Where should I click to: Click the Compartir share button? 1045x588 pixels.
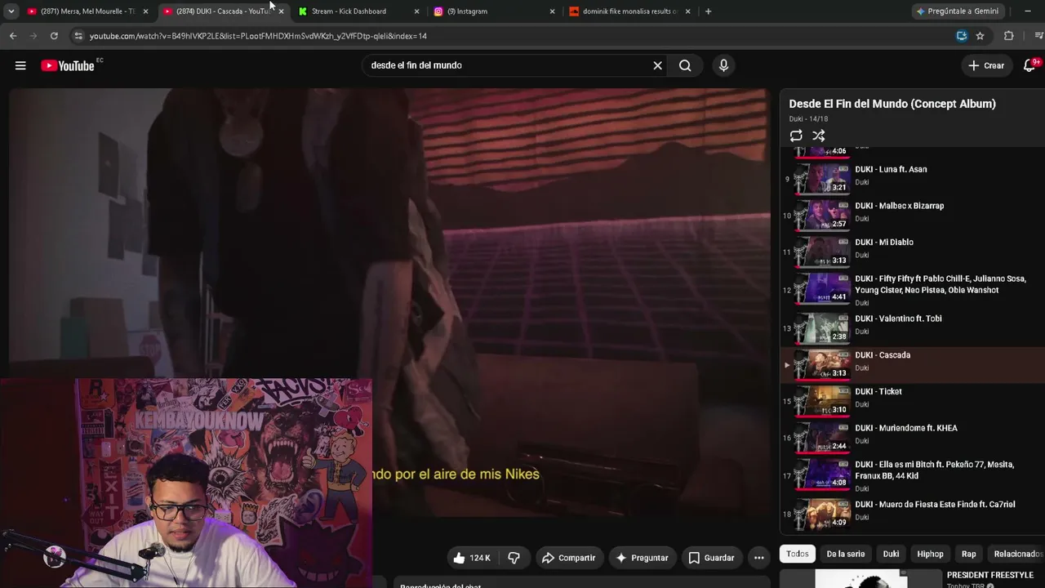click(568, 558)
